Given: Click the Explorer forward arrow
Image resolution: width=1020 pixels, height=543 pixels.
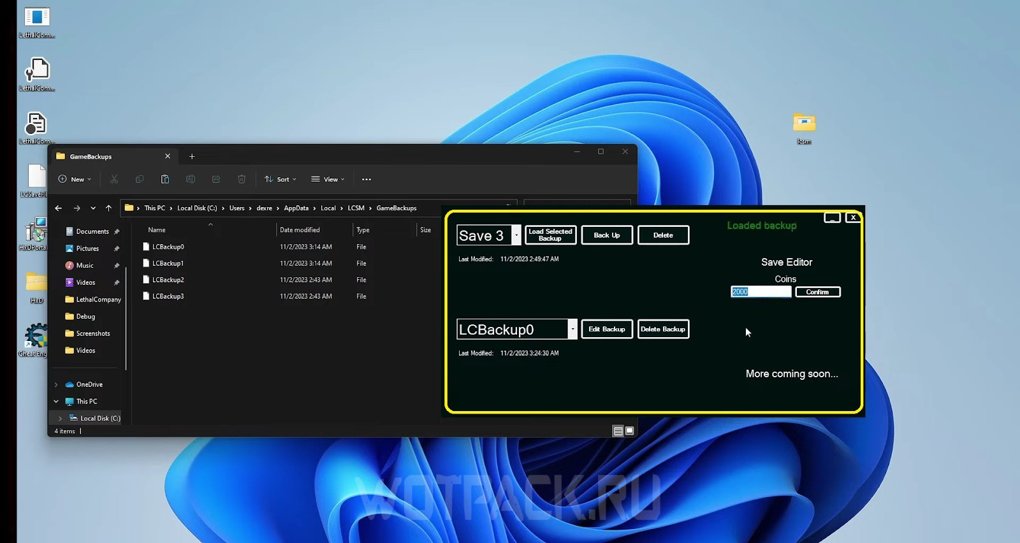Looking at the screenshot, I should point(77,208).
